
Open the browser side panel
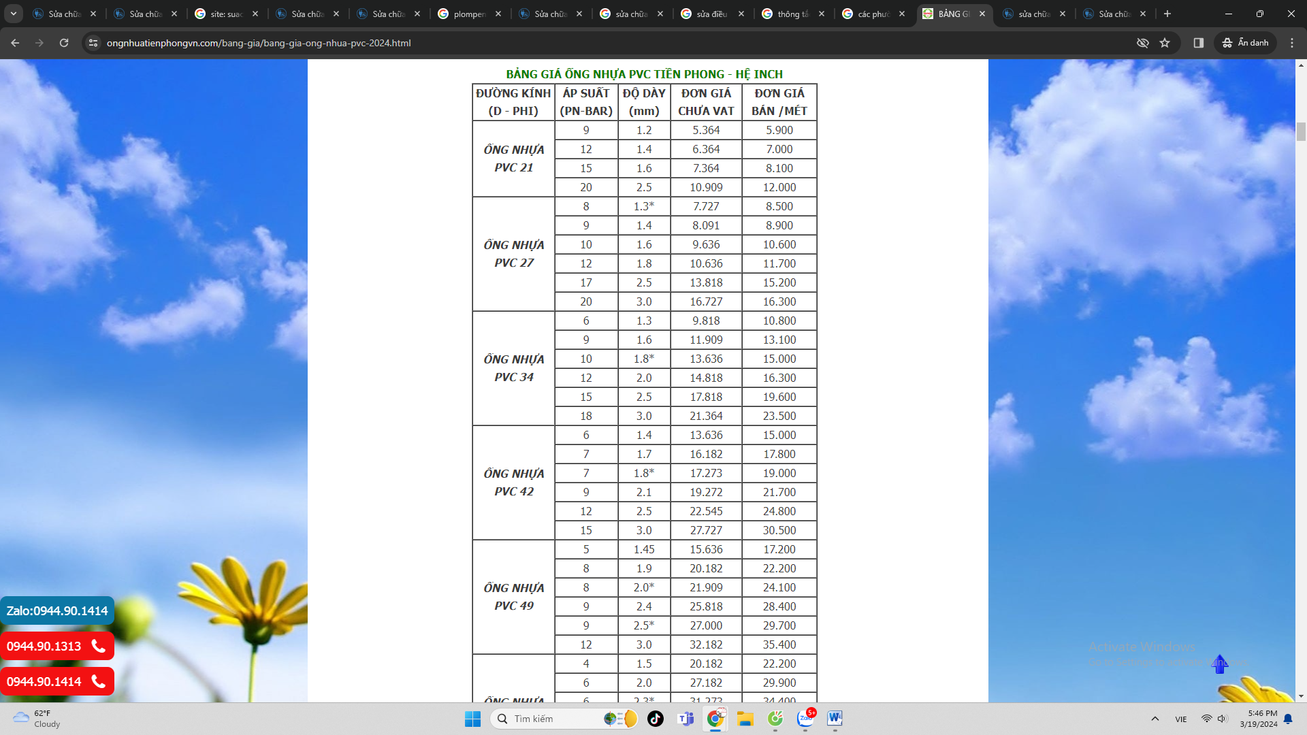1199,43
